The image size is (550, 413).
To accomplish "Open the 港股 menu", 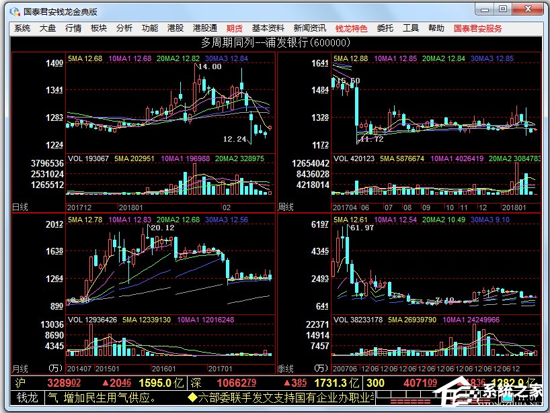I will [175, 28].
